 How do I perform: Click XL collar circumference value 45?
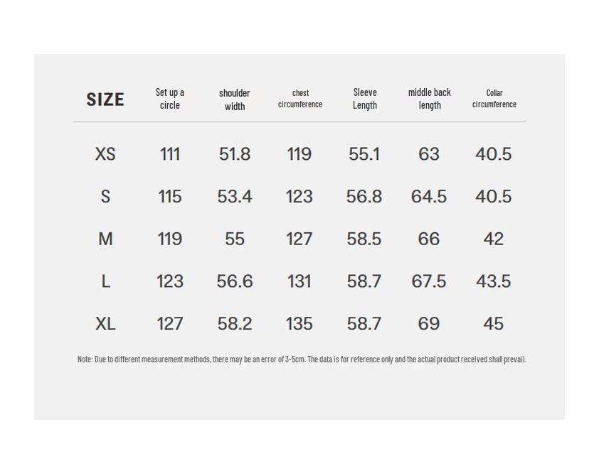click(x=494, y=324)
